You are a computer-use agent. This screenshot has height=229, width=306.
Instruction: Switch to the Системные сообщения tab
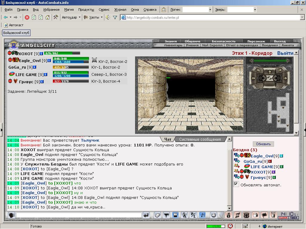pos(200,140)
